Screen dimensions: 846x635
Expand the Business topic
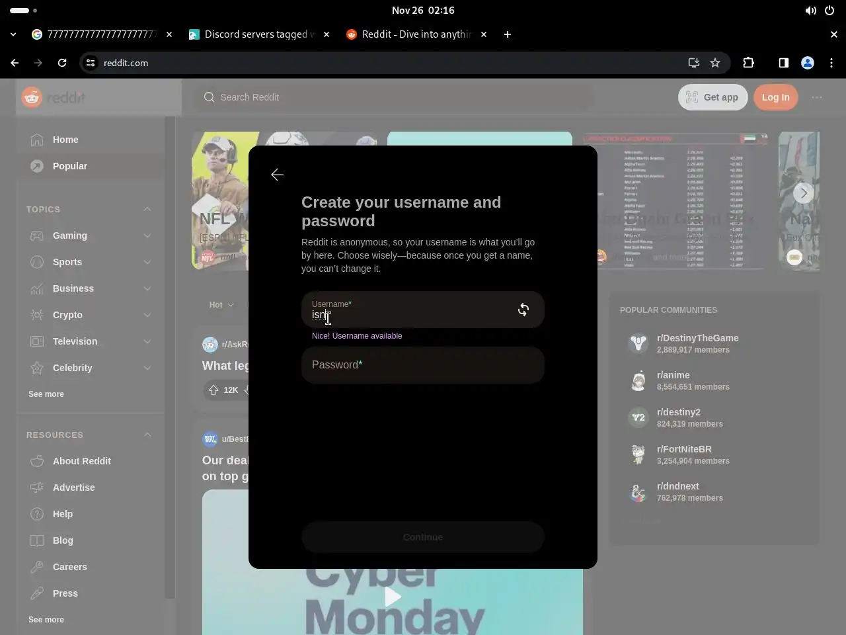(x=147, y=288)
